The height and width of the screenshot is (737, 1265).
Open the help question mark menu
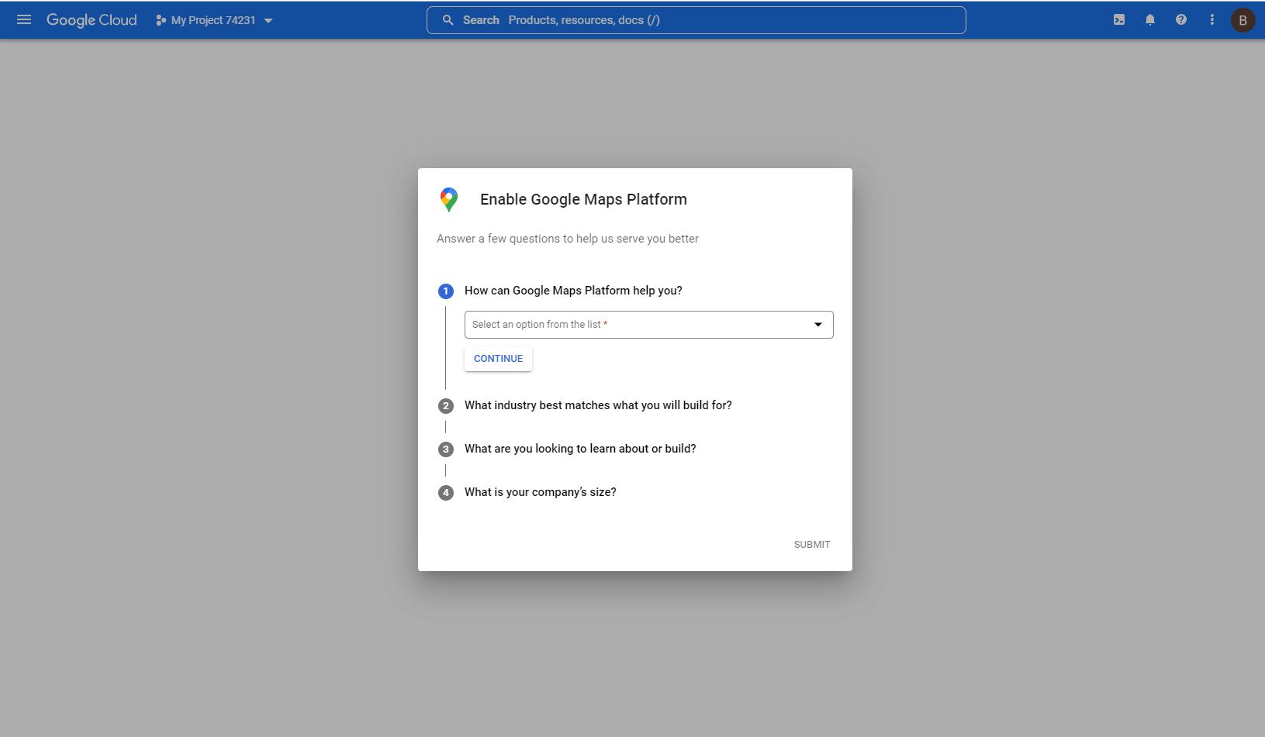(x=1181, y=20)
